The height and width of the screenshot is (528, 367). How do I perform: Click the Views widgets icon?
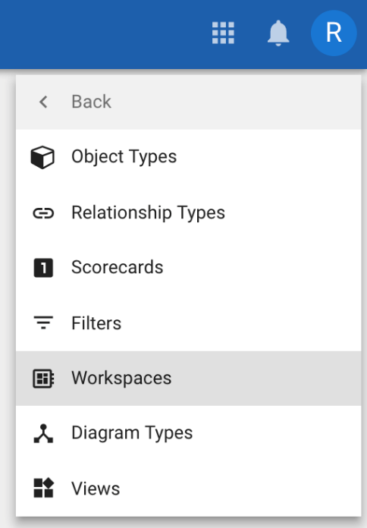[44, 488]
